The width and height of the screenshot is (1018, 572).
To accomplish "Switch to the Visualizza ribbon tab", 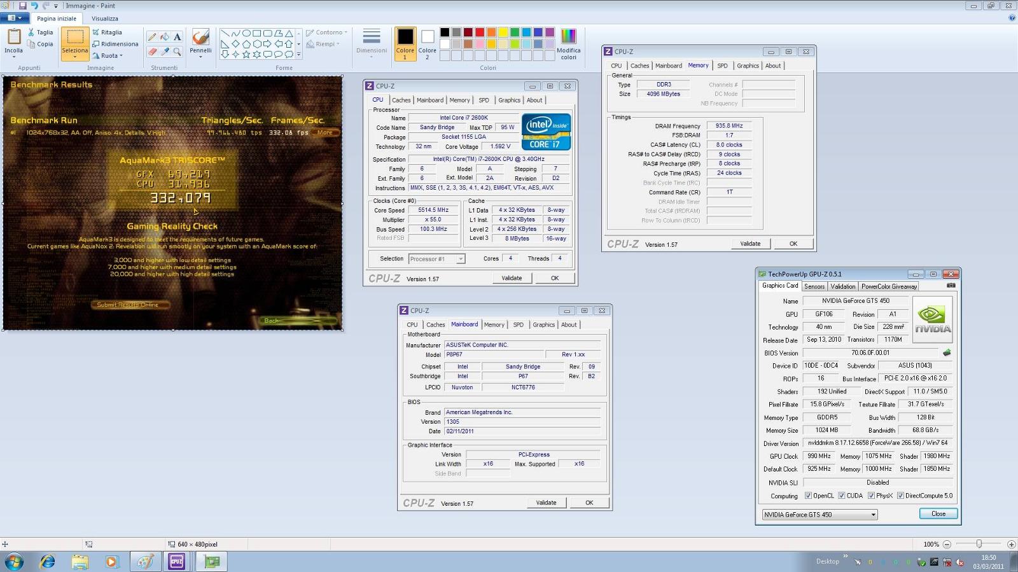I will [x=105, y=18].
